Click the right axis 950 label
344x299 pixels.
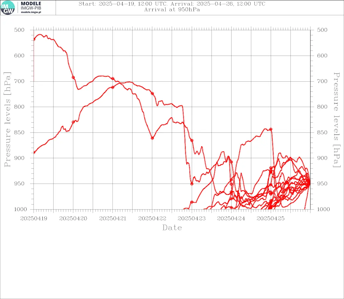[322, 184]
